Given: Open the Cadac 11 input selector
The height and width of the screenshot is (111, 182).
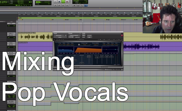Looking at the screenshot, I should [11, 33].
